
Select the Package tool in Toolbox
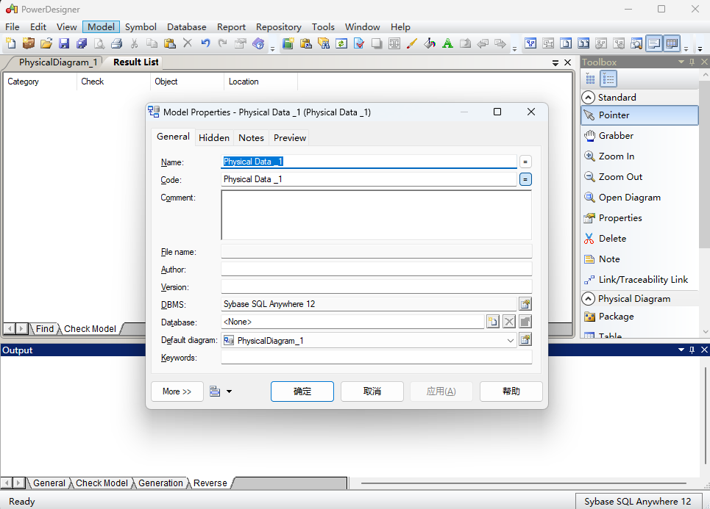(640, 317)
